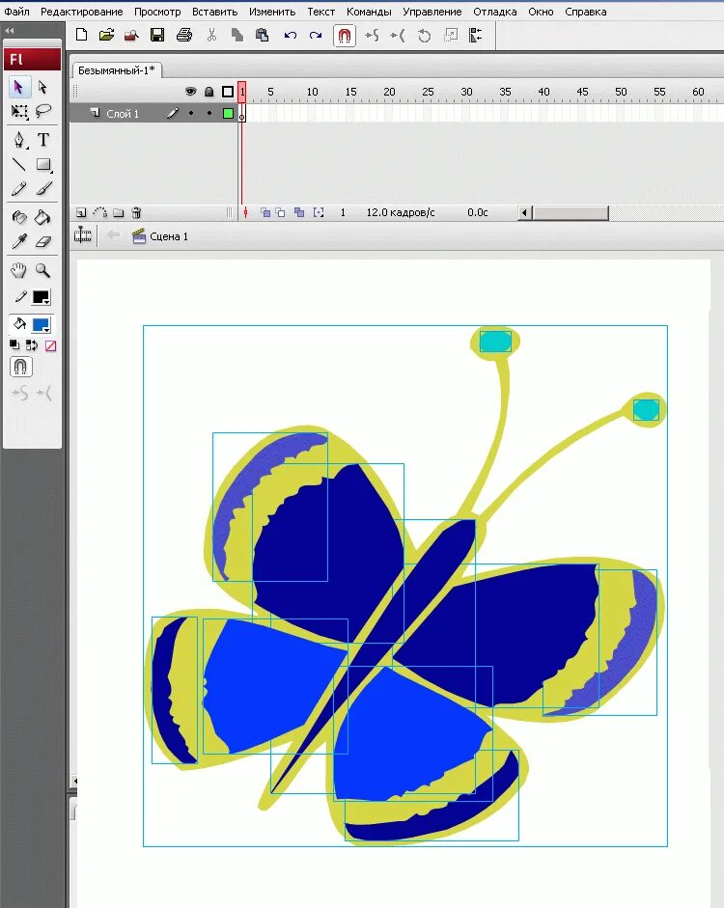Select the Pen tool
The height and width of the screenshot is (908, 724).
click(18, 140)
